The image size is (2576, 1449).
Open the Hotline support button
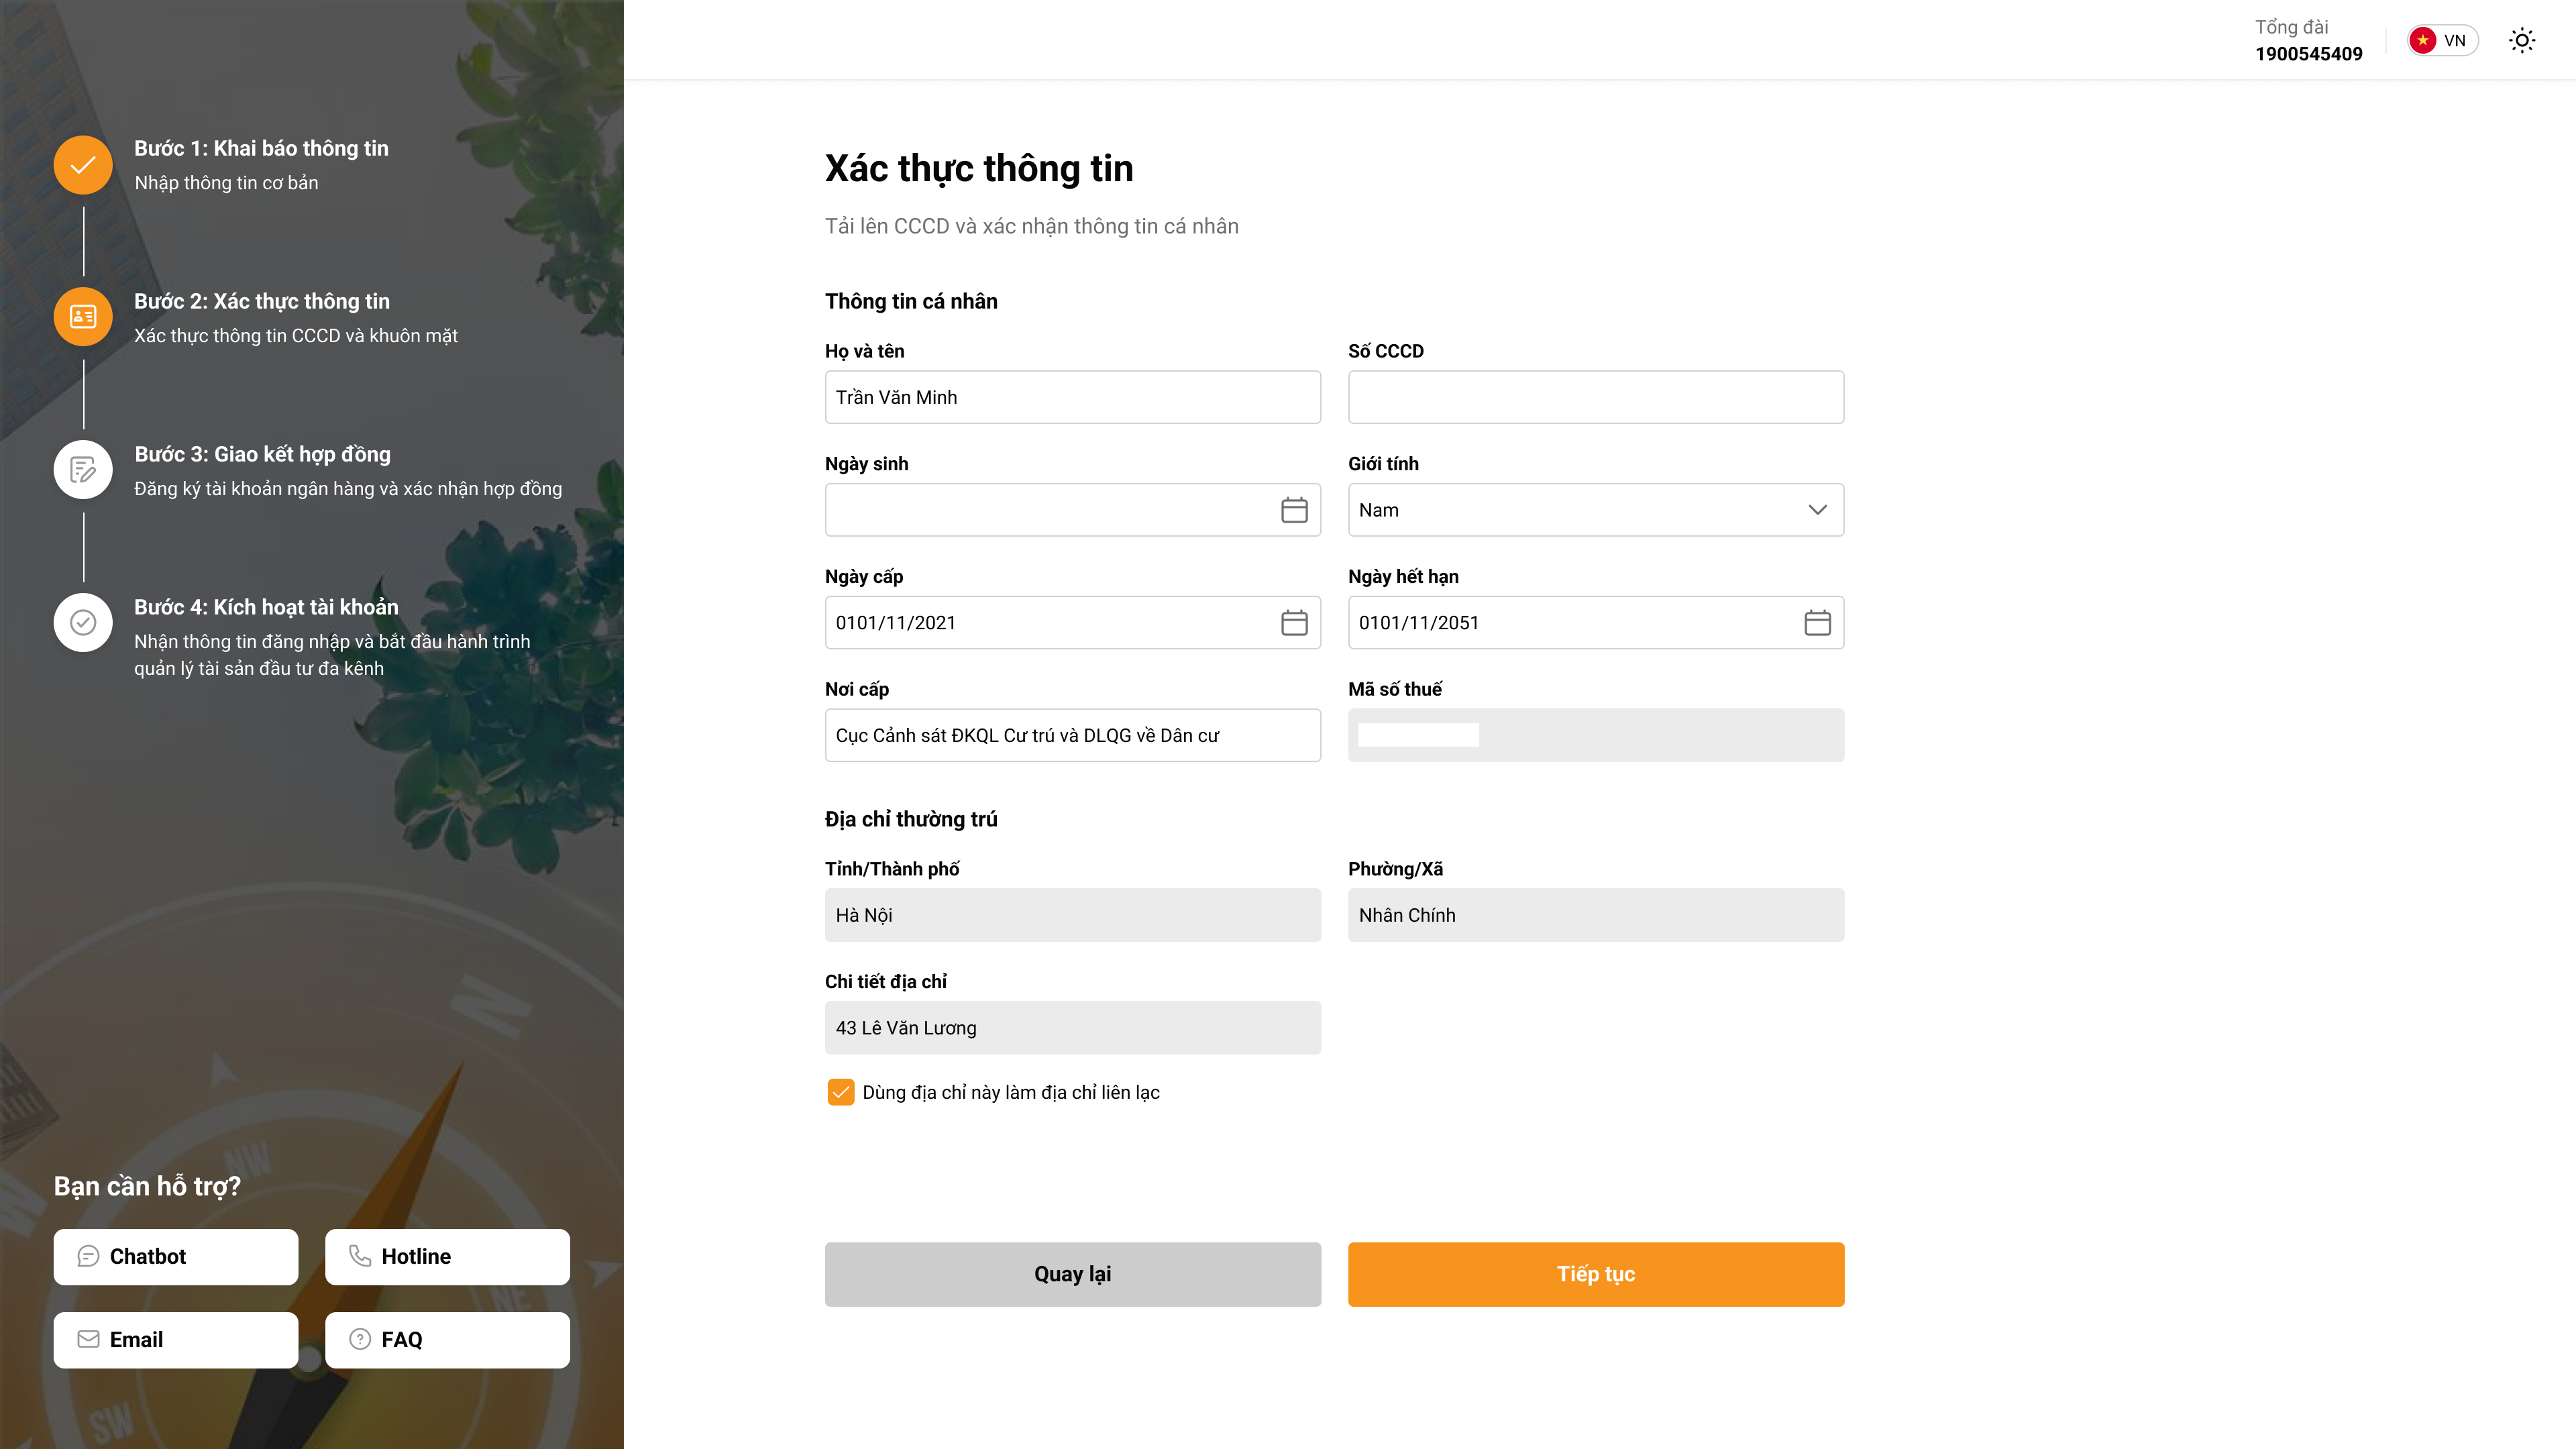pyautogui.click(x=447, y=1257)
